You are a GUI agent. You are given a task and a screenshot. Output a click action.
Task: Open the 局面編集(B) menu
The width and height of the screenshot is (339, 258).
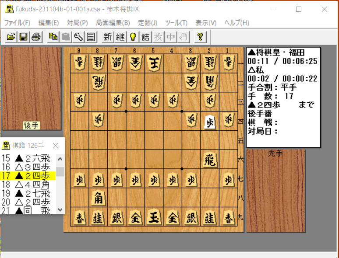point(113,23)
